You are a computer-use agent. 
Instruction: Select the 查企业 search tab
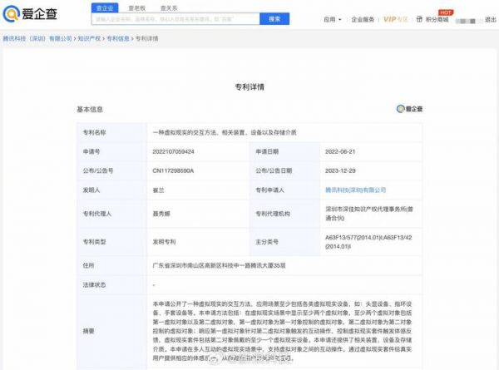[x=106, y=7]
